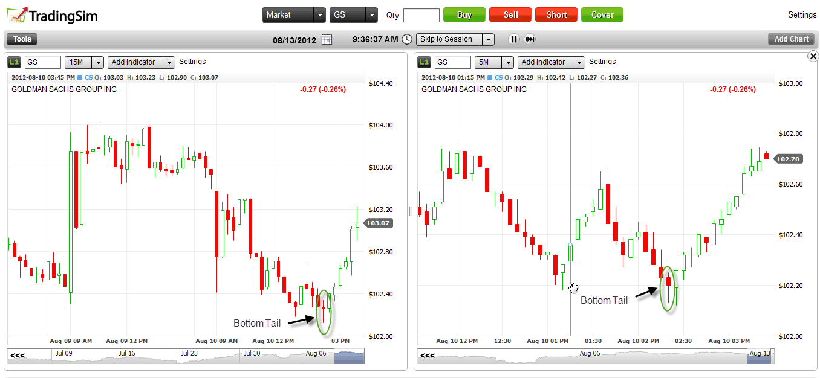Click the left chart's timeline range slider
The width and height of the screenshot is (820, 378).
click(349, 357)
